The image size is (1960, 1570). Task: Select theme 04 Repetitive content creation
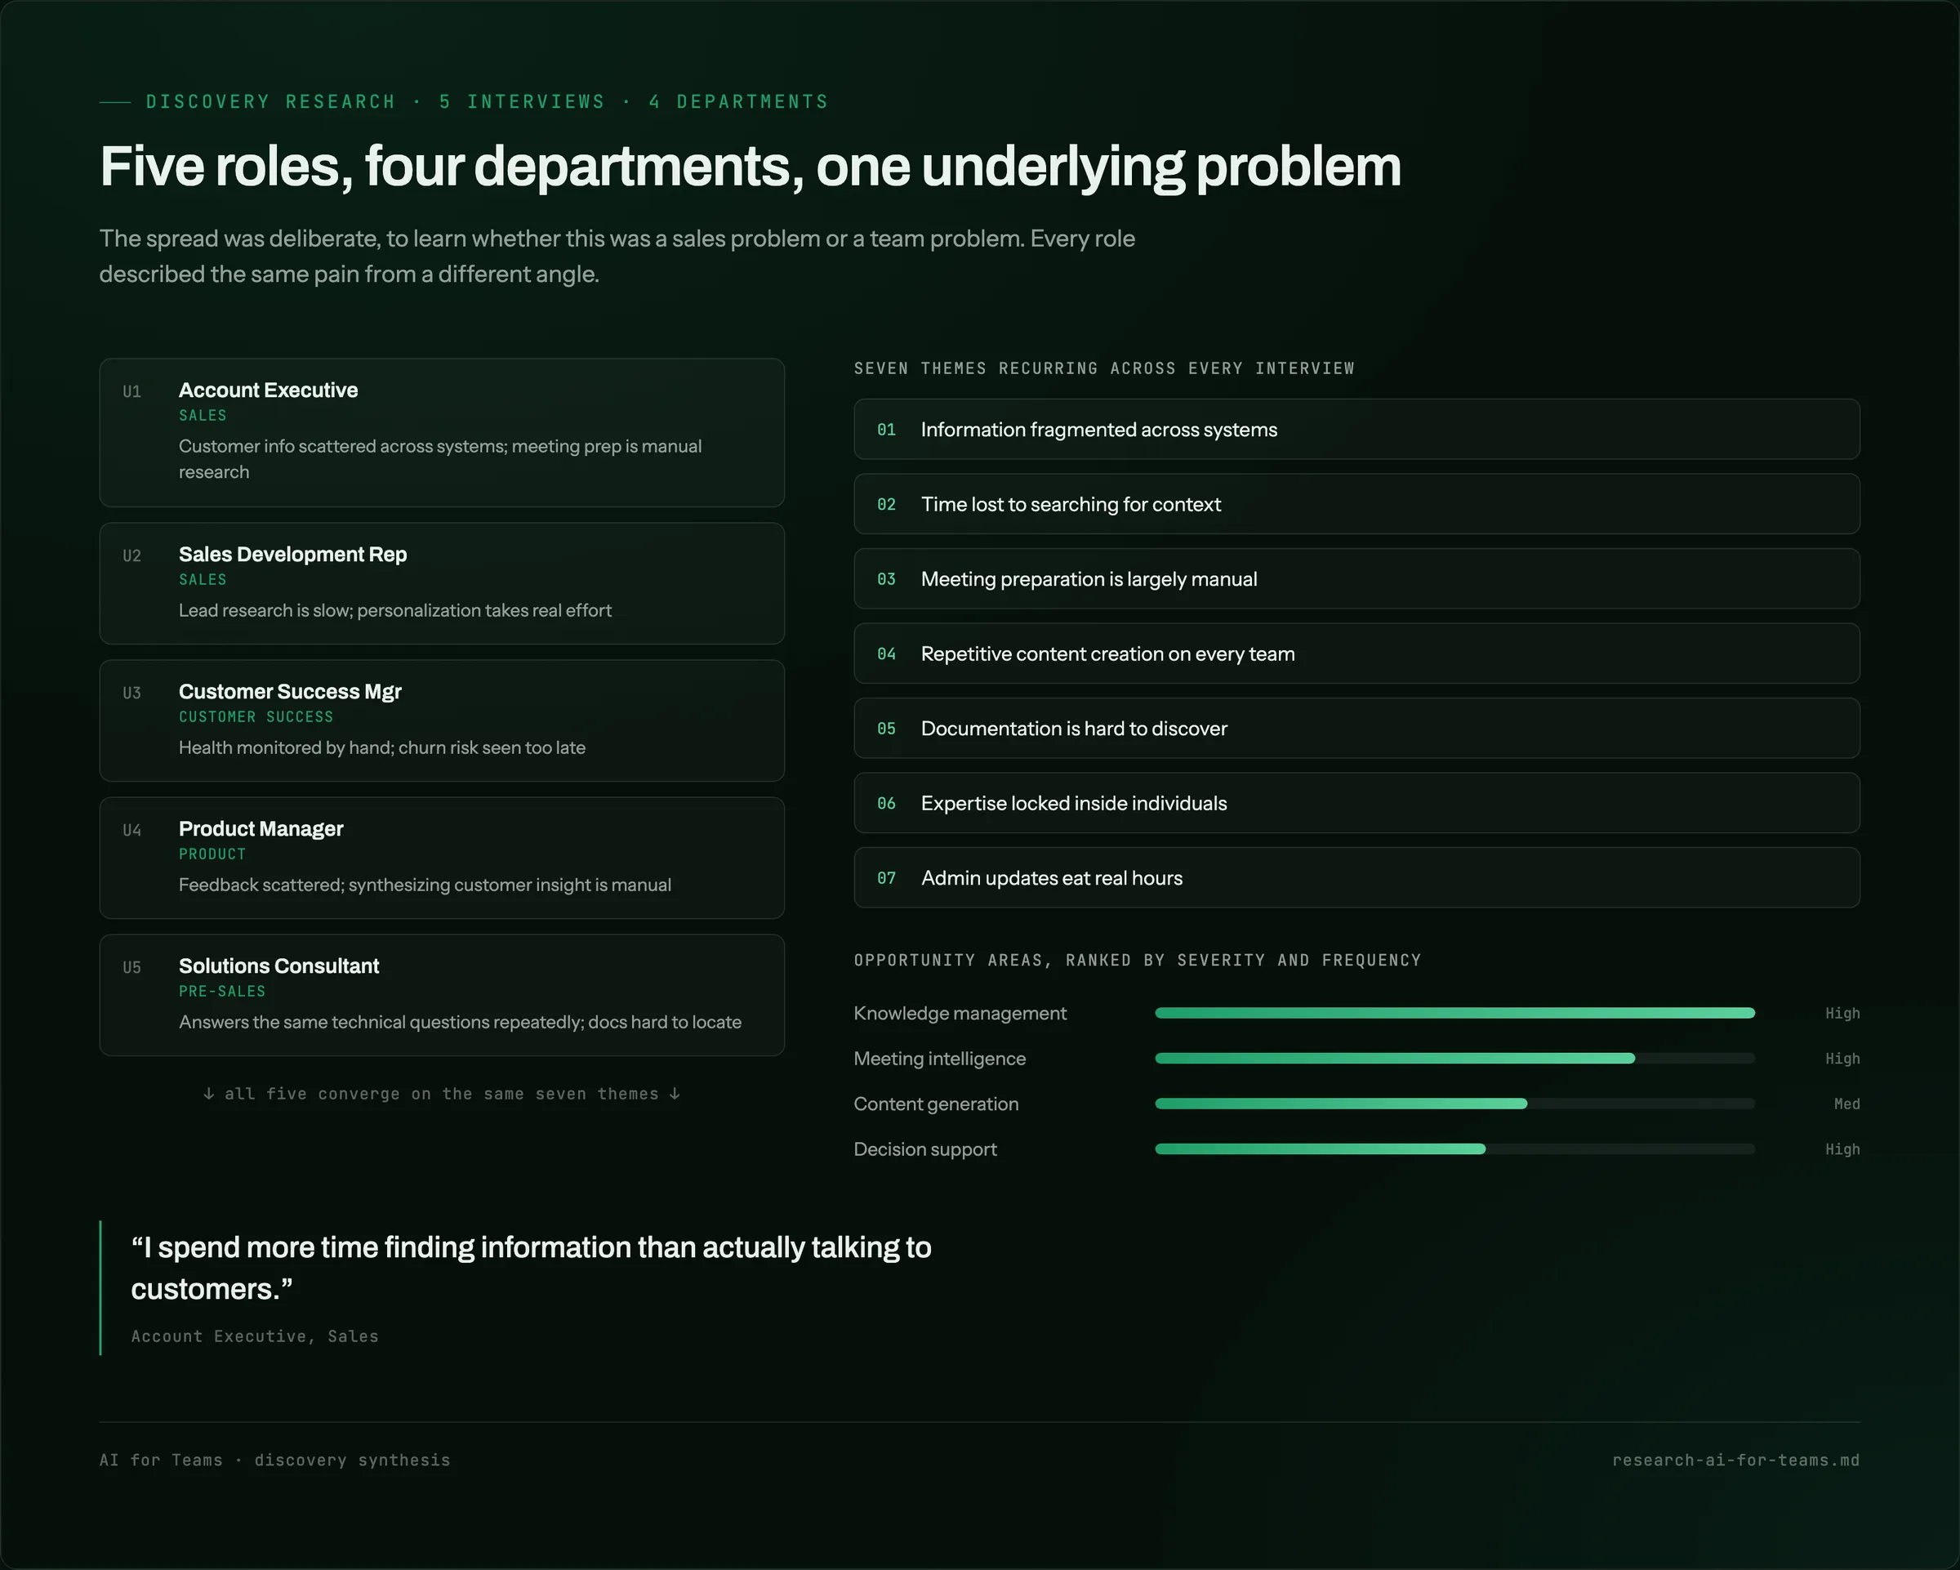click(1356, 653)
